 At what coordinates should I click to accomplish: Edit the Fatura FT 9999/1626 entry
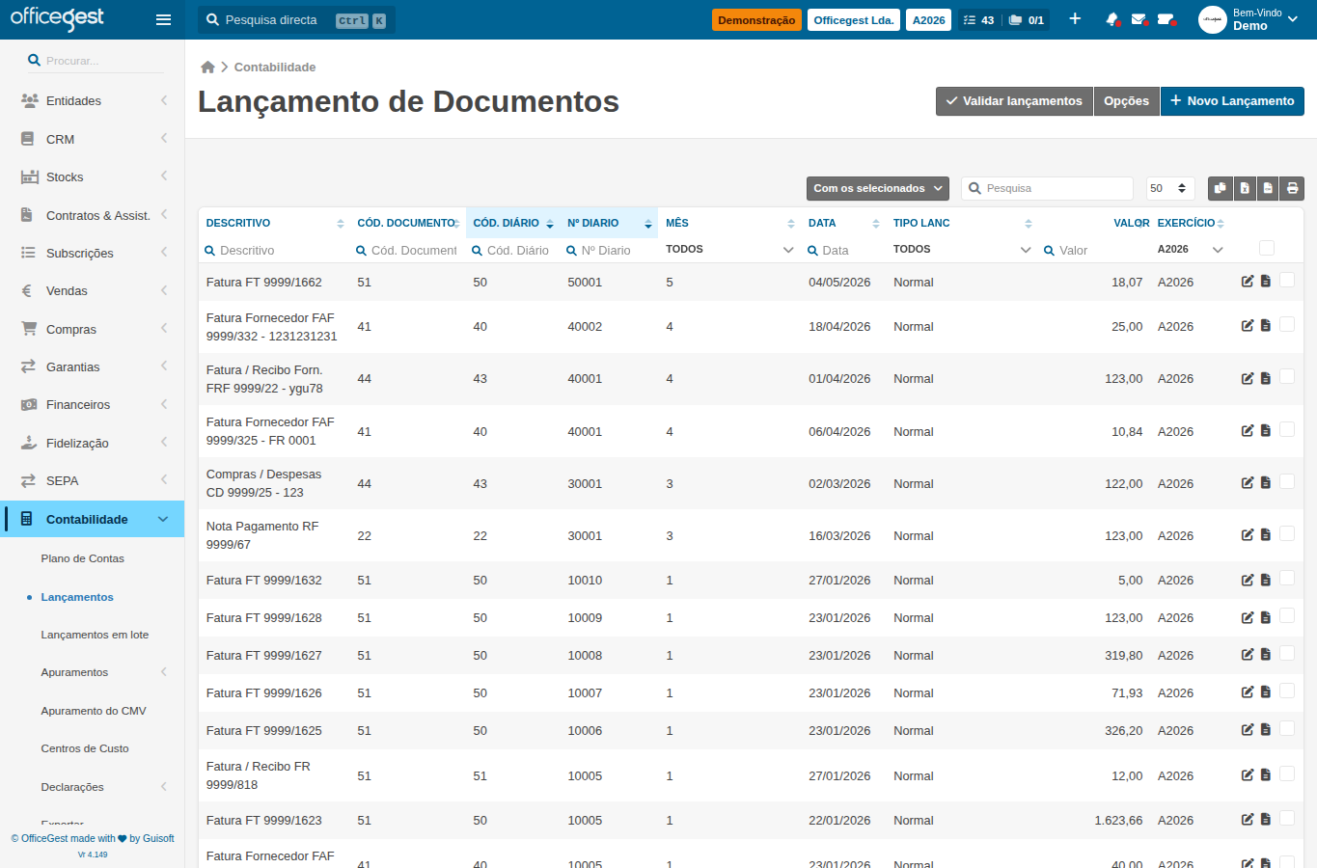[1248, 692]
